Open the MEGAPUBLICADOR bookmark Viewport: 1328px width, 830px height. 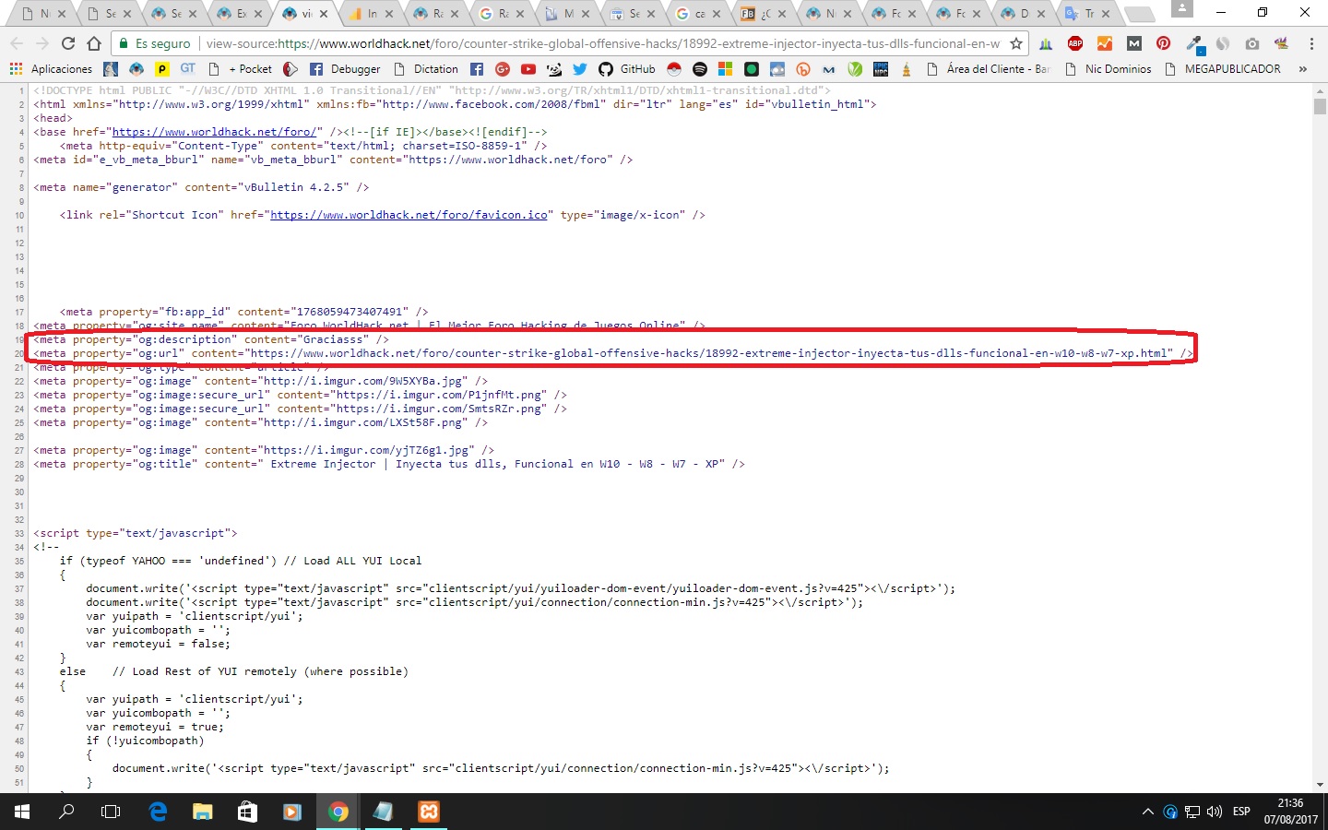pos(1223,69)
